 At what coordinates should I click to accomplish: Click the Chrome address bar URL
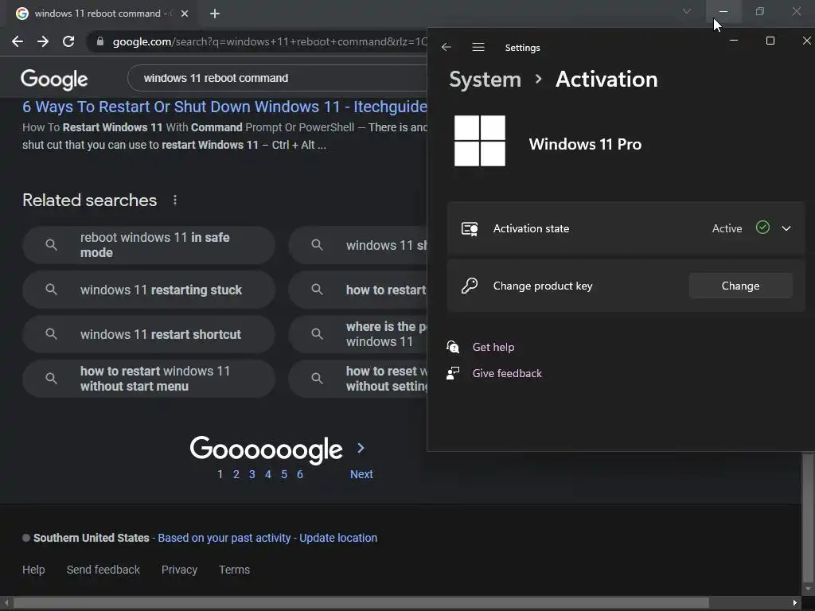pyautogui.click(x=269, y=41)
